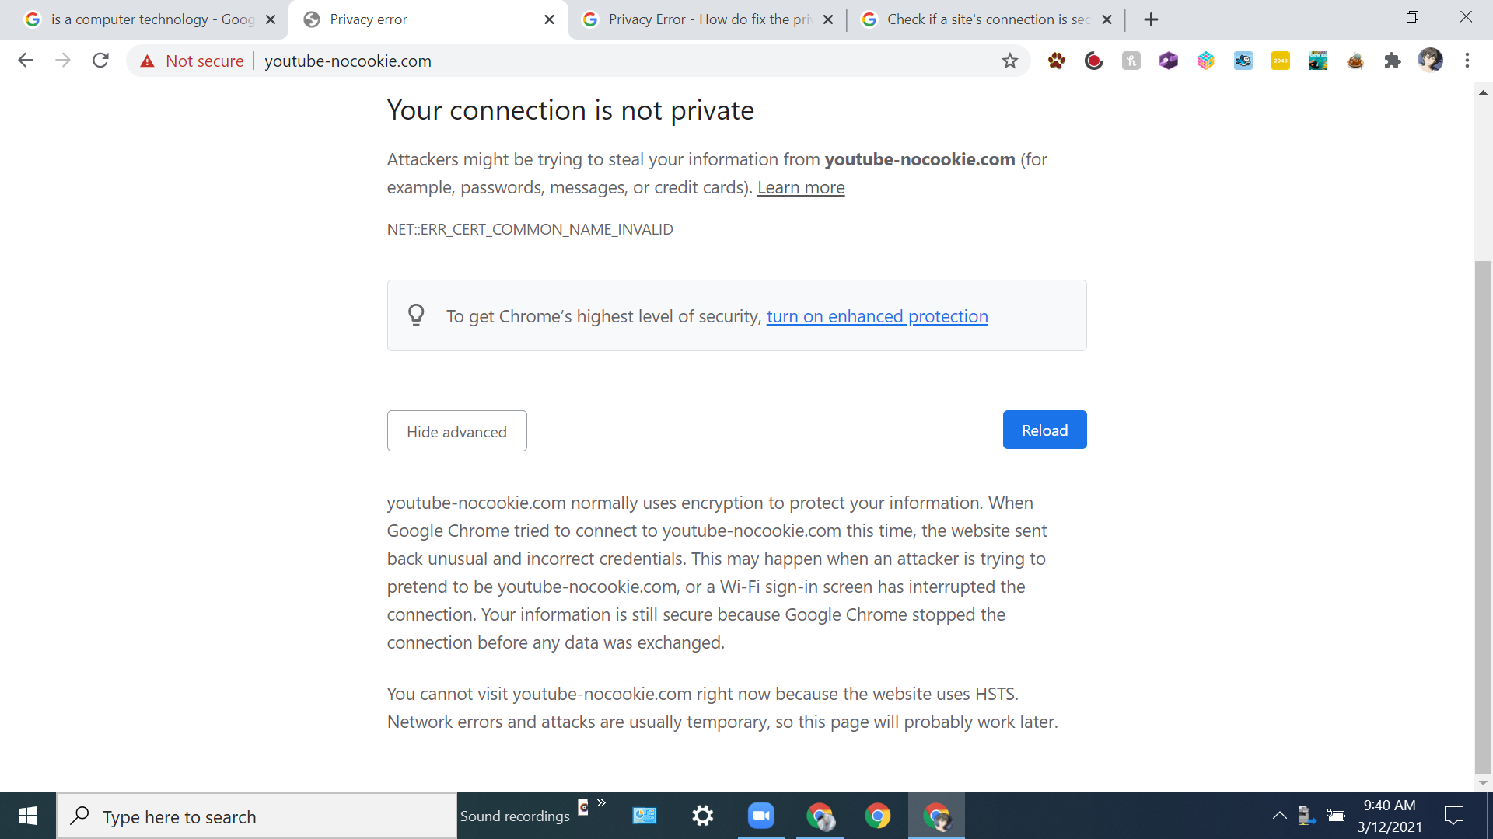The image size is (1493, 839).
Task: Collapse details with Hide advanced
Action: click(457, 431)
